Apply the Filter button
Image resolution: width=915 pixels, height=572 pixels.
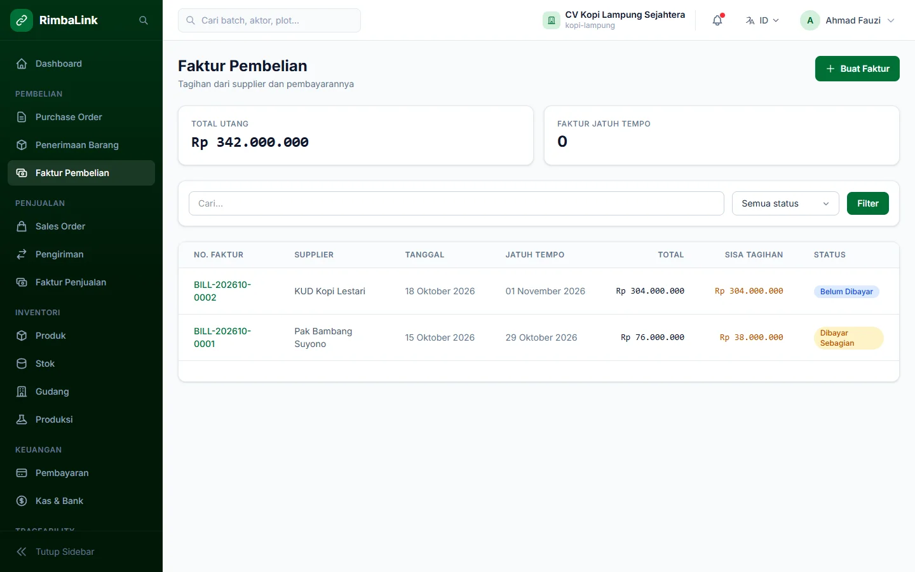click(867, 203)
